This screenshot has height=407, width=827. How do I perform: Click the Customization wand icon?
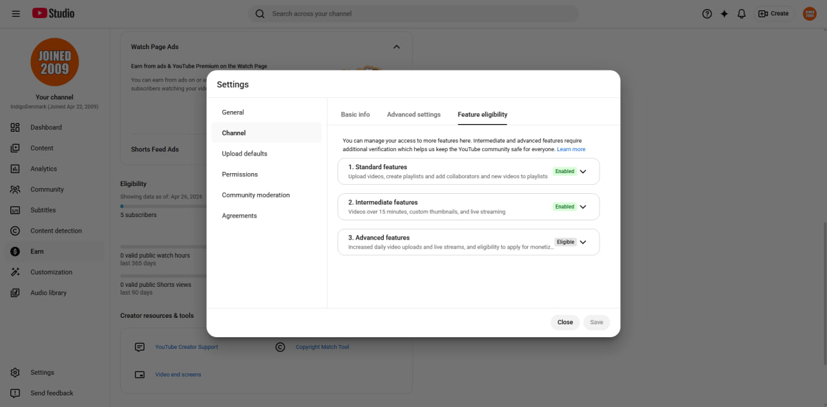[16, 272]
